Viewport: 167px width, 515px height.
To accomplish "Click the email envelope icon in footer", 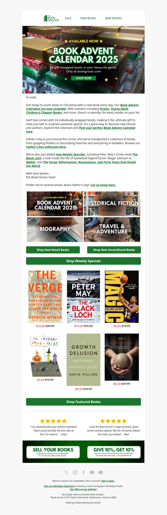I will click(101, 472).
